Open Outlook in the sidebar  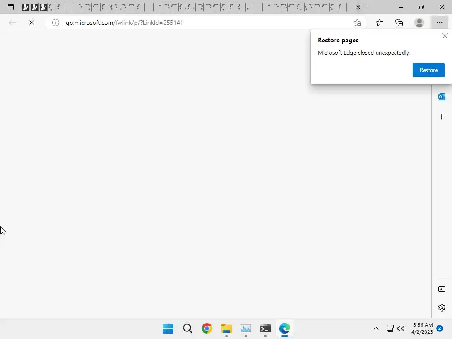coord(441,97)
